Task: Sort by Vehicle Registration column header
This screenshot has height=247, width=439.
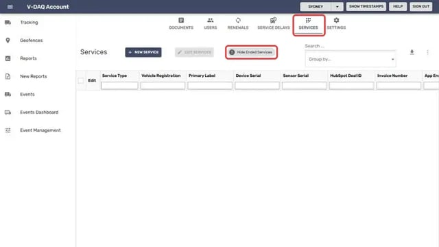Action: click(161, 75)
